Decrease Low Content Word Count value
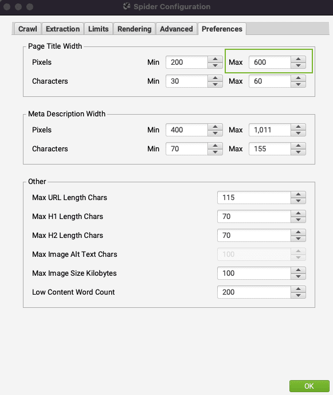 point(298,295)
